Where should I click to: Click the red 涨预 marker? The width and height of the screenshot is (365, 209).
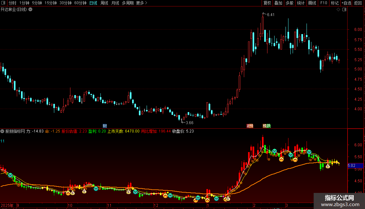pos(250,126)
